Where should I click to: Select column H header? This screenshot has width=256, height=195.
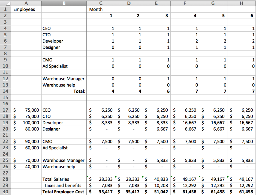tap(242, 3)
